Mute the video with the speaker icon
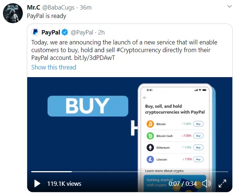The image size is (236, 195). (207, 183)
